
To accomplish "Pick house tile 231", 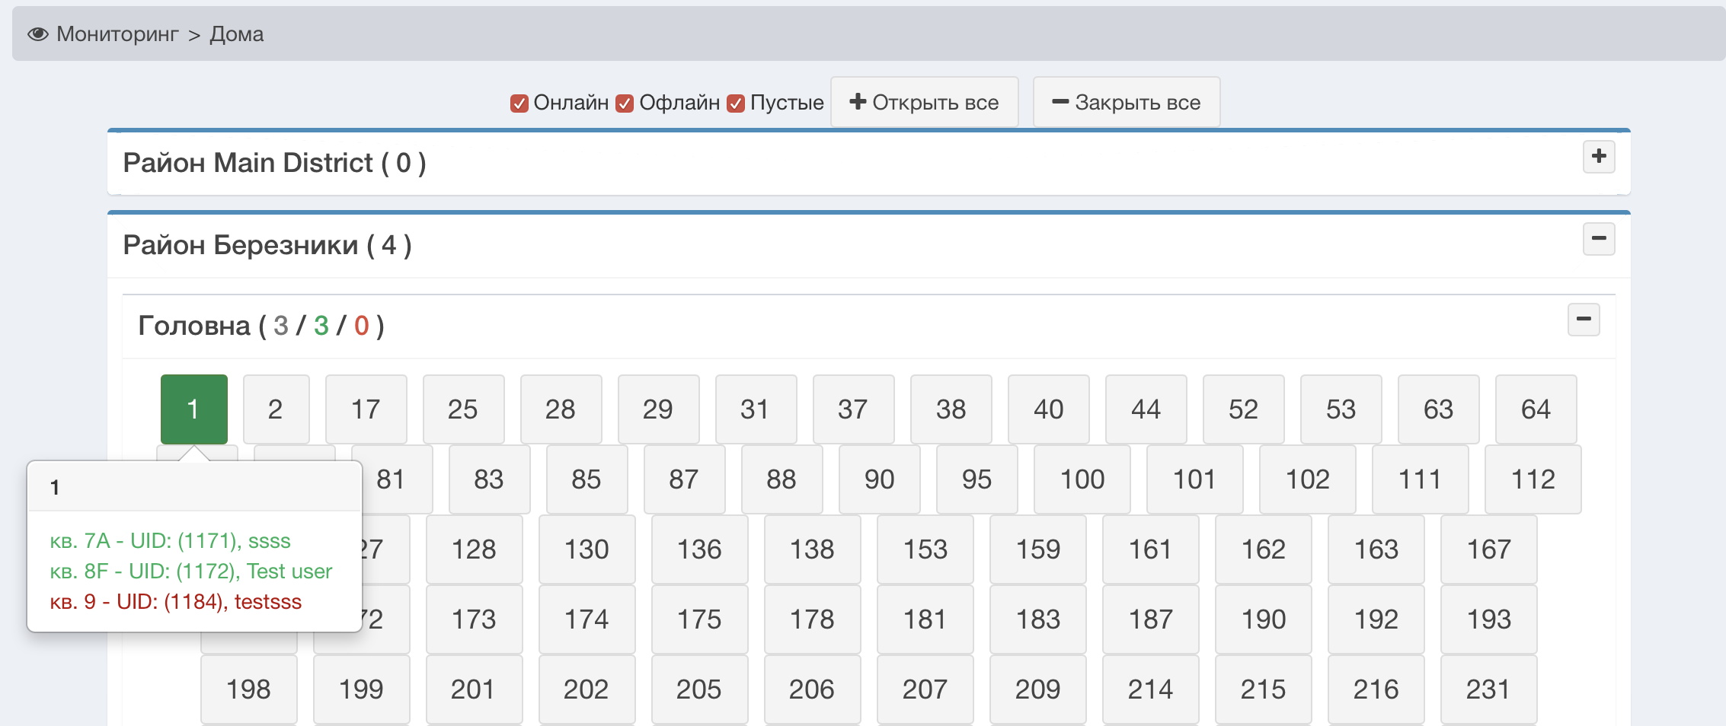I will pos(1488,689).
